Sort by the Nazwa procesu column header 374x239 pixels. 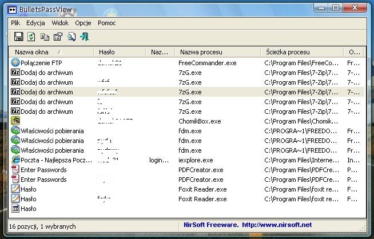tap(217, 52)
